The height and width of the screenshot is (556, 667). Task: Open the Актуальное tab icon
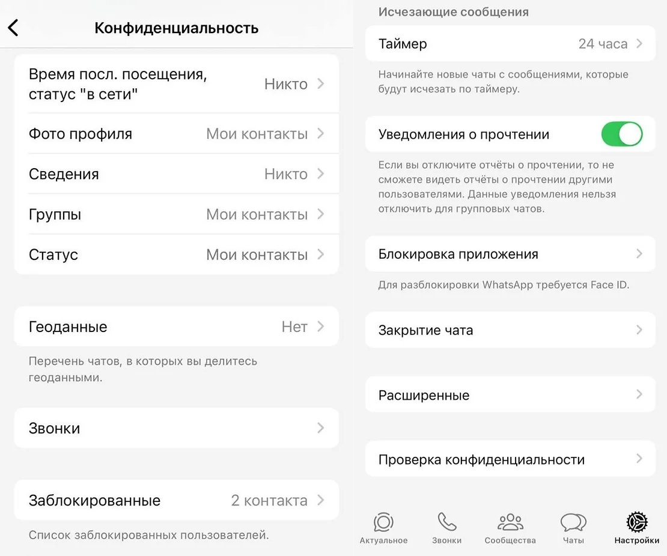[x=383, y=522]
